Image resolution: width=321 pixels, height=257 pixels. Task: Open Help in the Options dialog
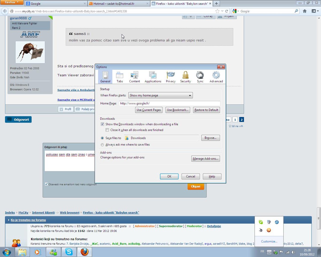(x=212, y=176)
